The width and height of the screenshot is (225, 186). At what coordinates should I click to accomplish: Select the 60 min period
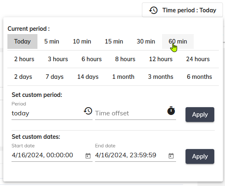[x=178, y=41]
